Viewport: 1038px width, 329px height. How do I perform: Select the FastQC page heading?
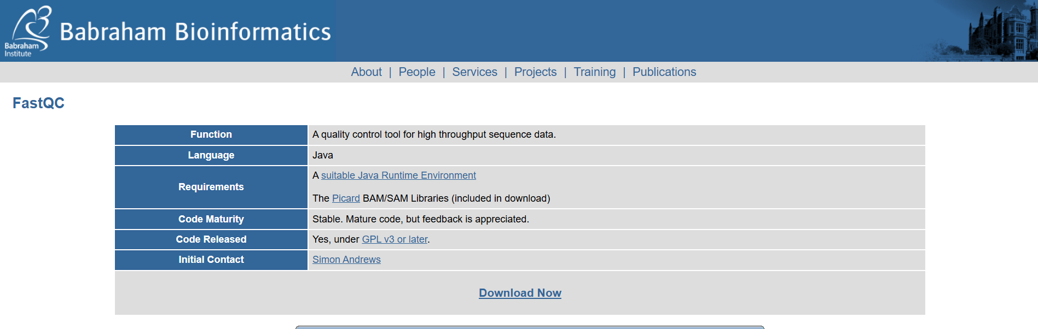click(38, 103)
